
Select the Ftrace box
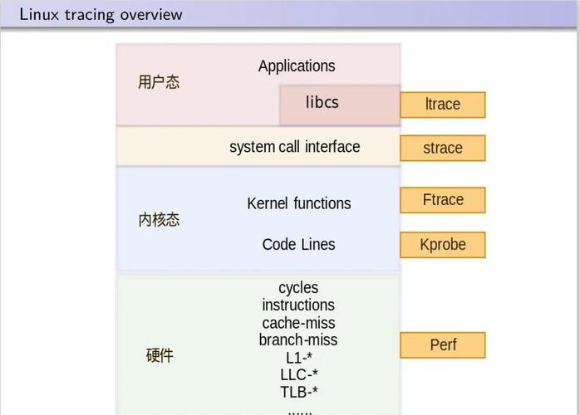click(x=442, y=200)
